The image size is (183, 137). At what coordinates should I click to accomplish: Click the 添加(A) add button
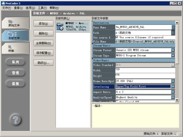coord(43,23)
